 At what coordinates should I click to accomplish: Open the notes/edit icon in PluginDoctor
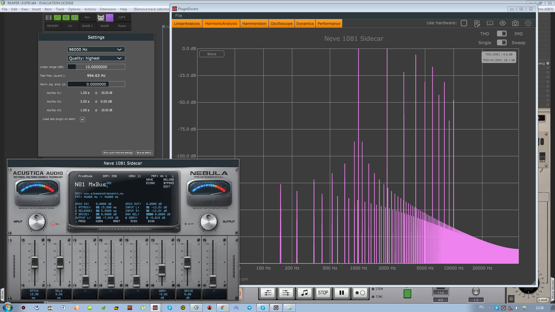point(477,23)
